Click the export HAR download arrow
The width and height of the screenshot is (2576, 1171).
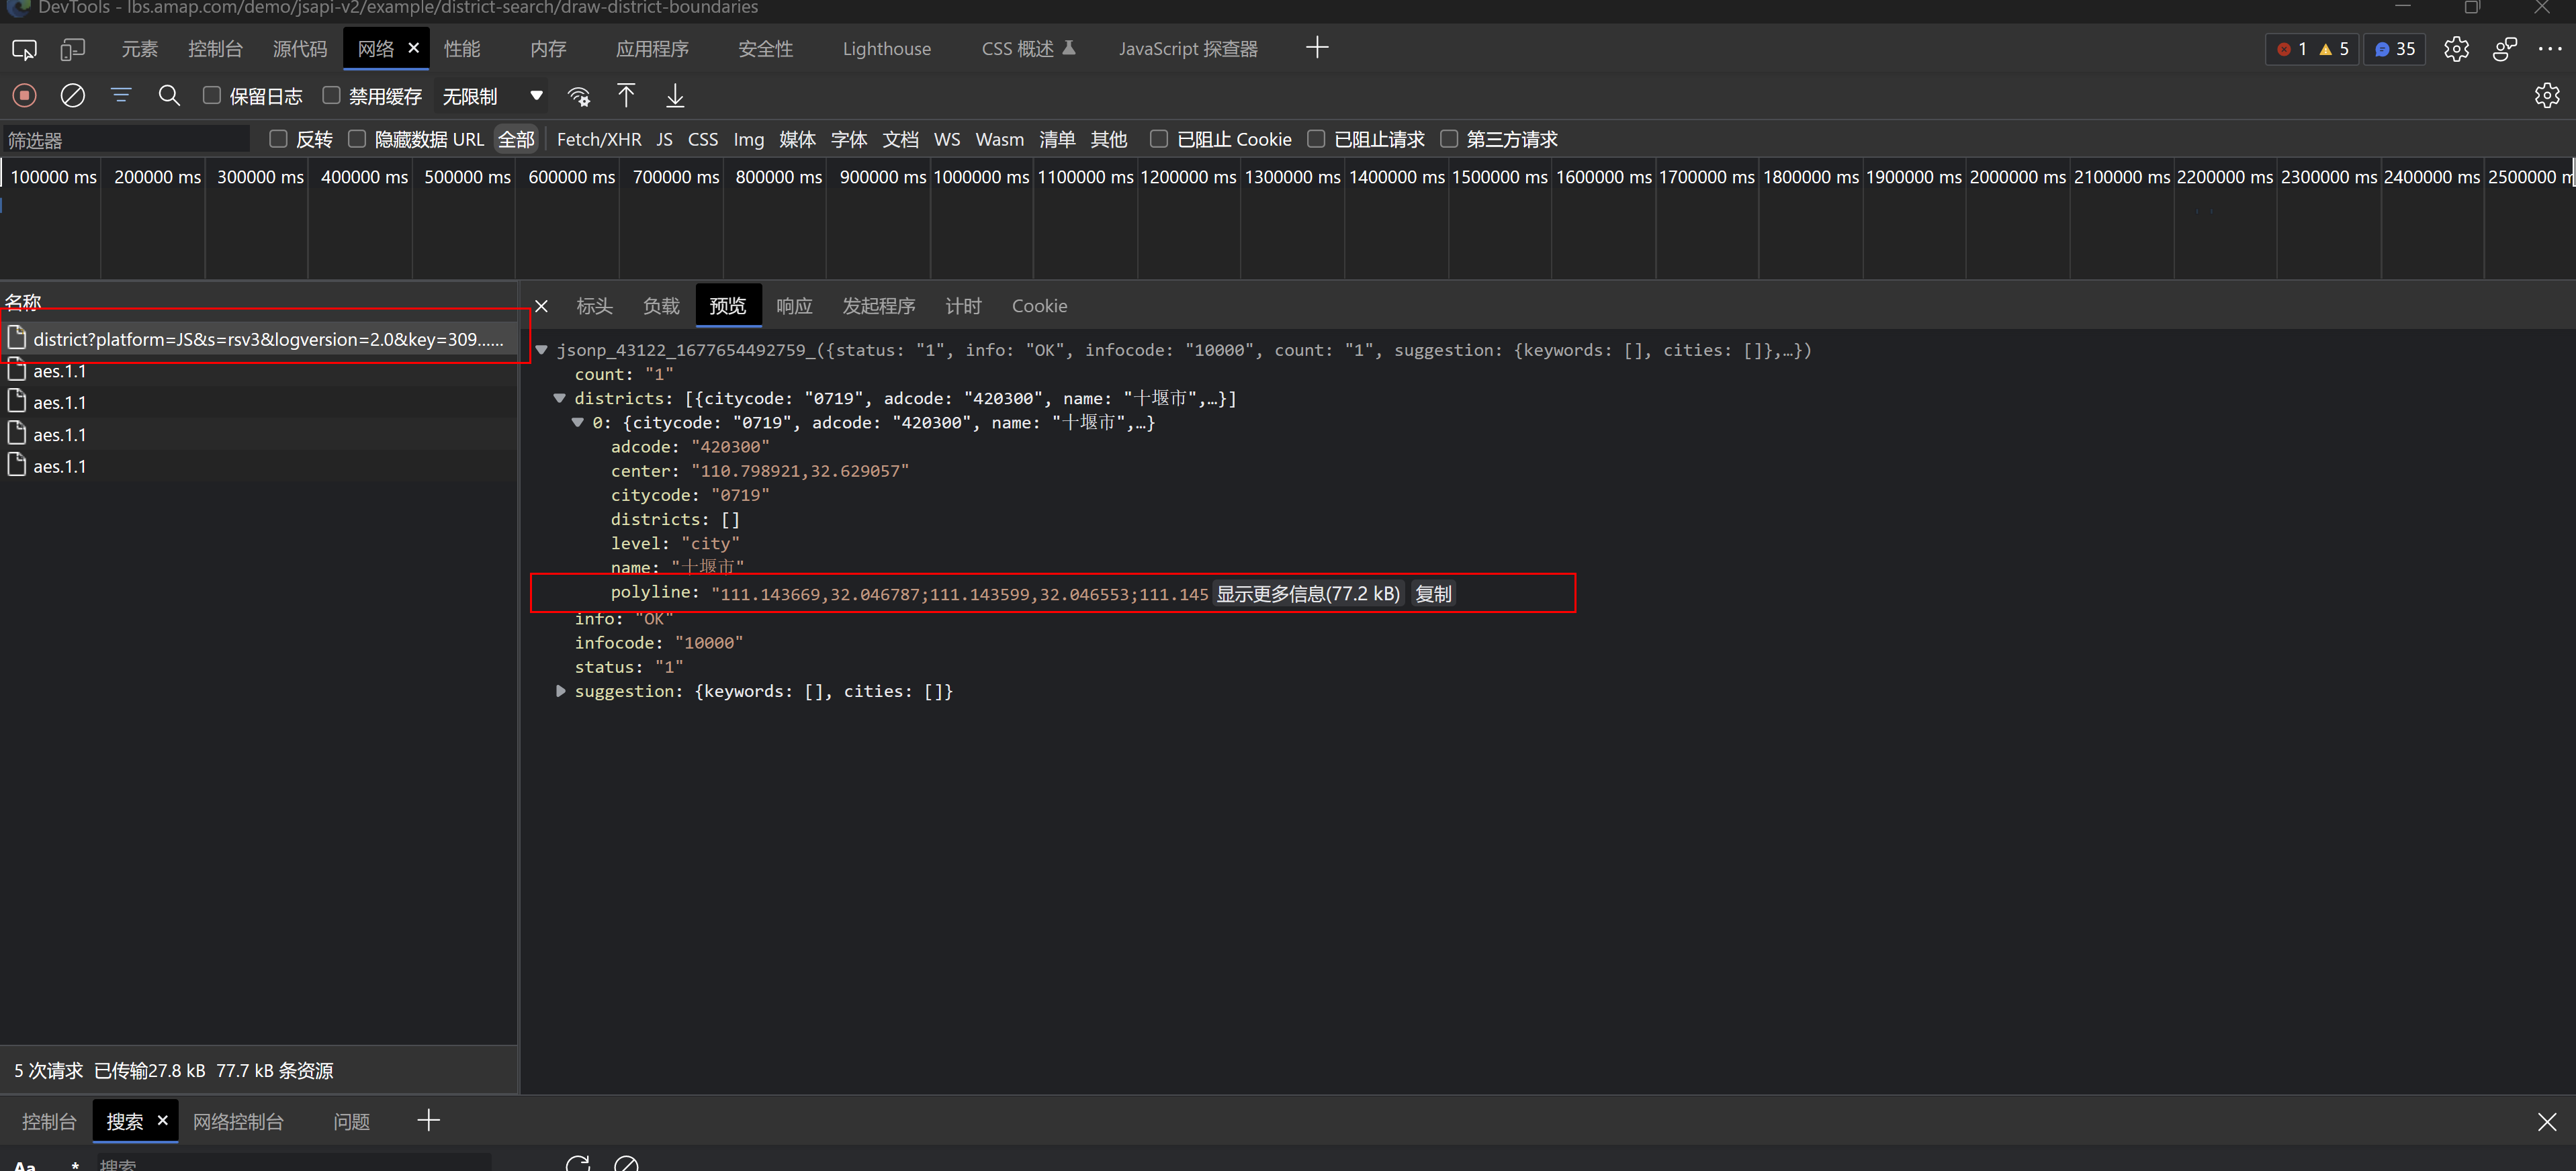pyautogui.click(x=675, y=96)
